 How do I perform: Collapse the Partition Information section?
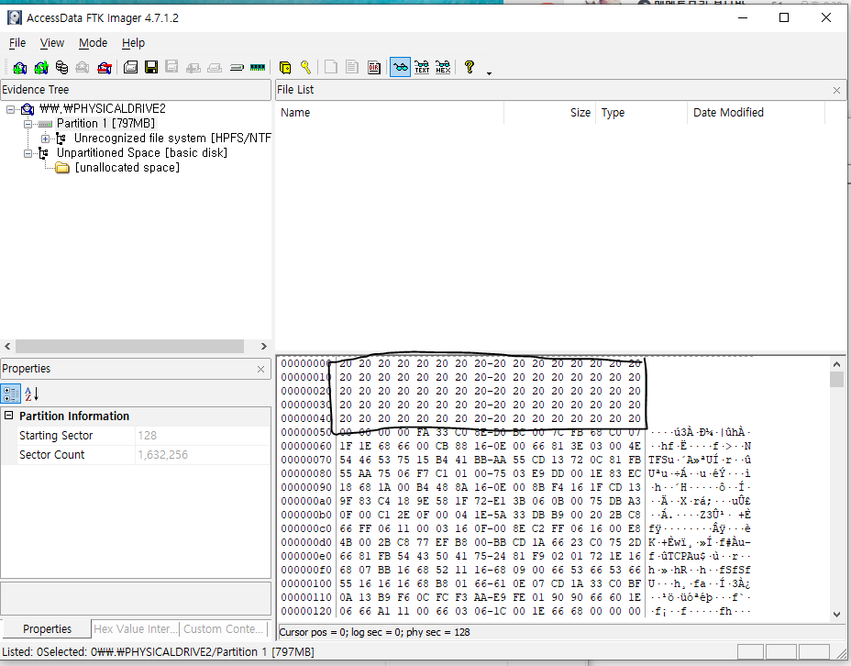(x=8, y=416)
